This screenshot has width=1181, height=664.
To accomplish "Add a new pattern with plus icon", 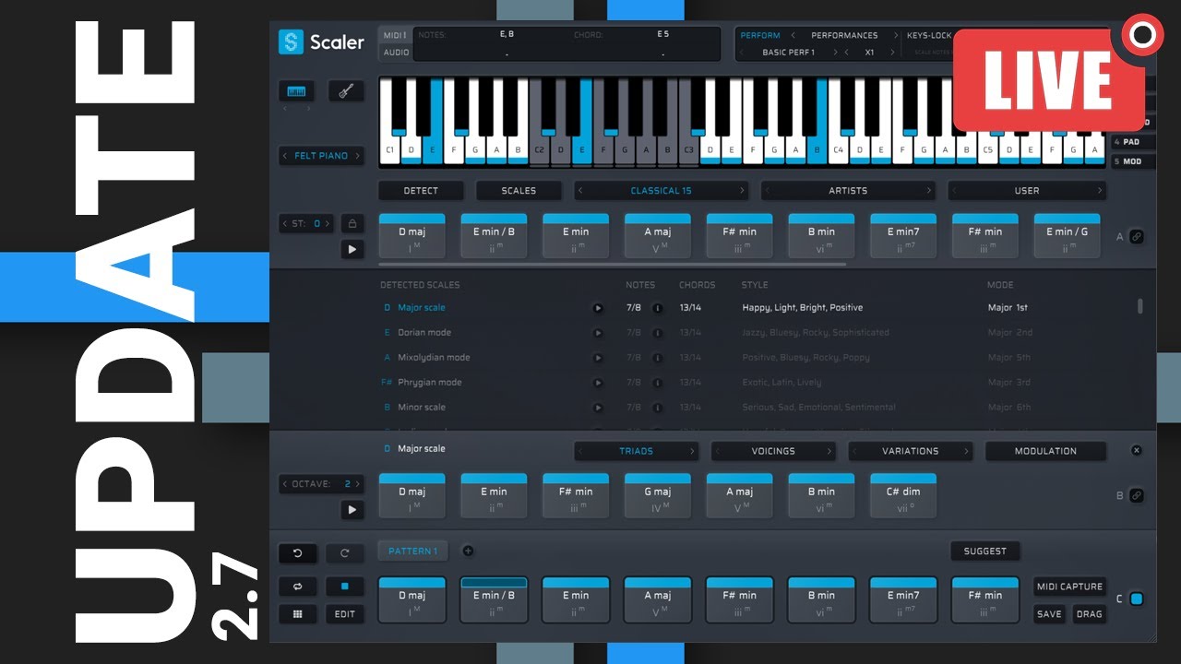I will [x=468, y=551].
